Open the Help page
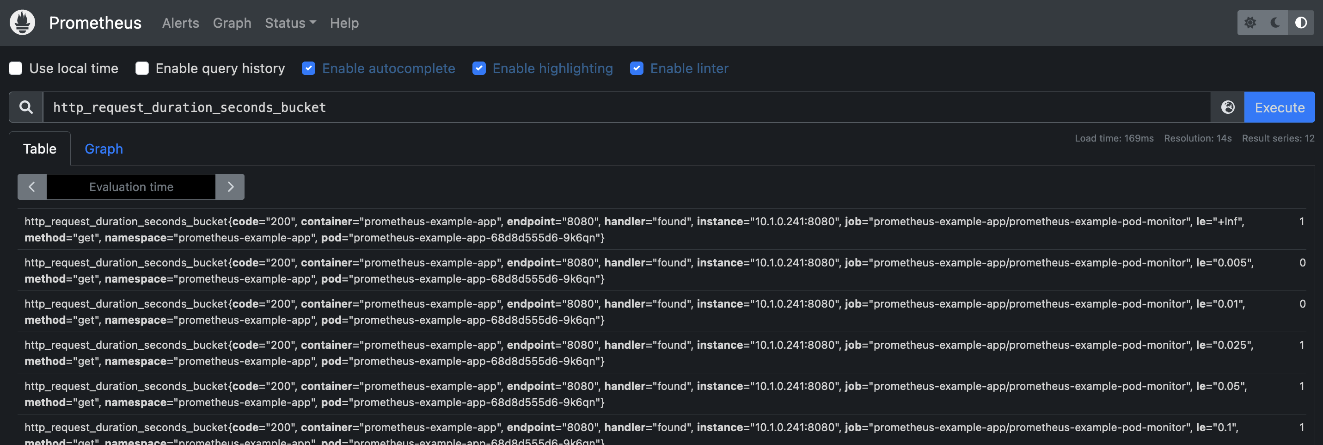Image resolution: width=1323 pixels, height=445 pixels. pos(344,23)
